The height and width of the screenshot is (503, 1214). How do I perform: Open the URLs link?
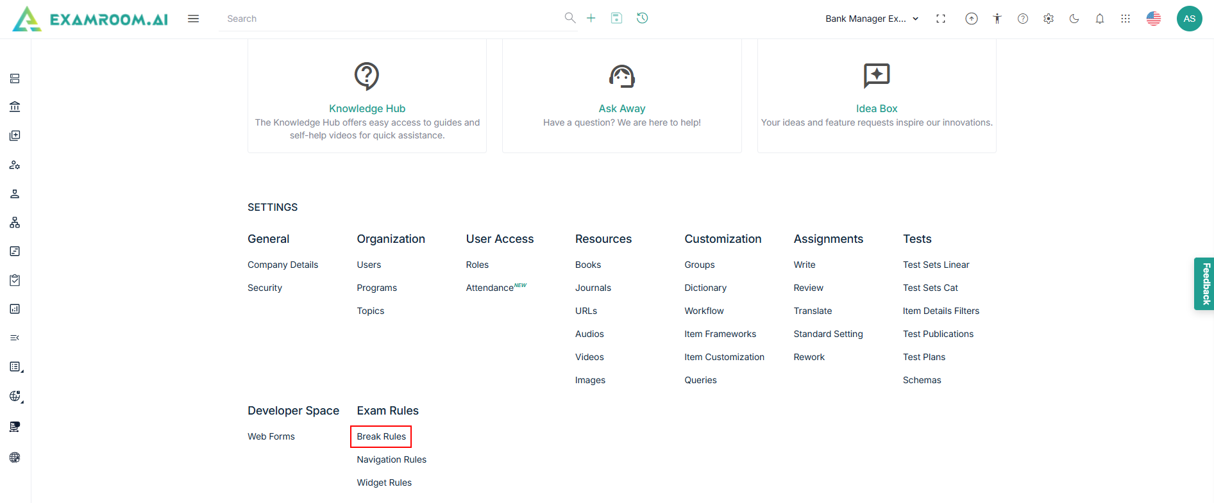coord(586,311)
